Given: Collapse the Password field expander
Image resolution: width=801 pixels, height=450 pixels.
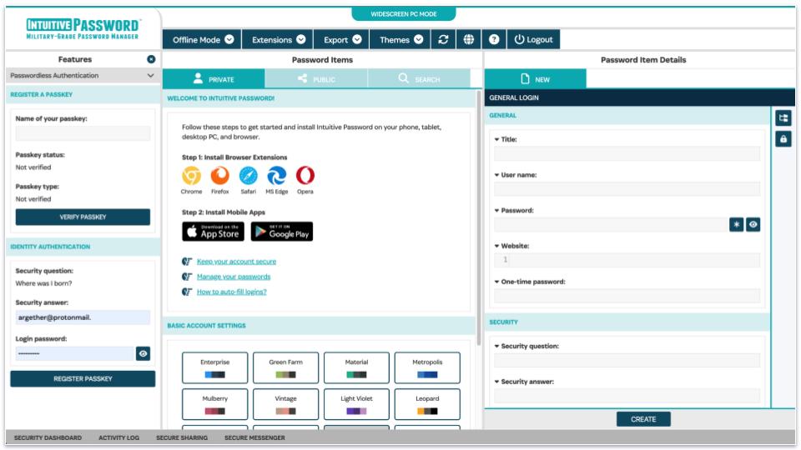Looking at the screenshot, I should pos(496,210).
